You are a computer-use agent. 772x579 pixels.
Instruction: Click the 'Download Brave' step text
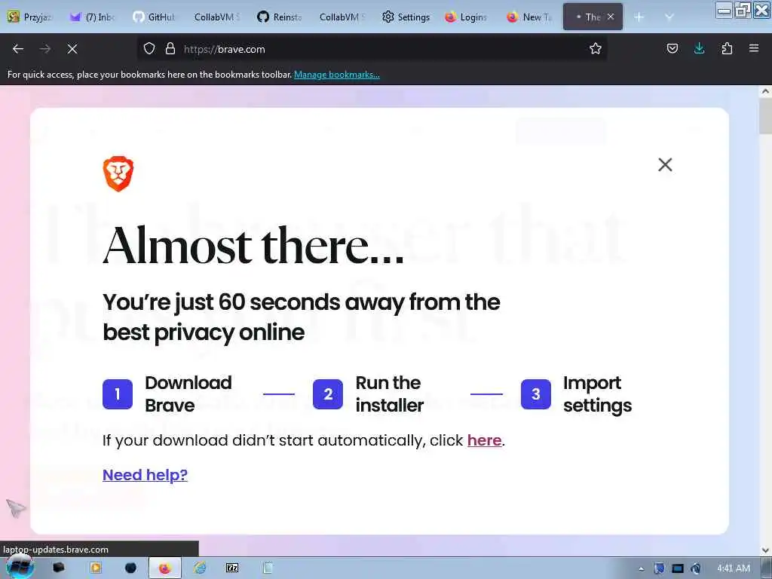(x=188, y=394)
